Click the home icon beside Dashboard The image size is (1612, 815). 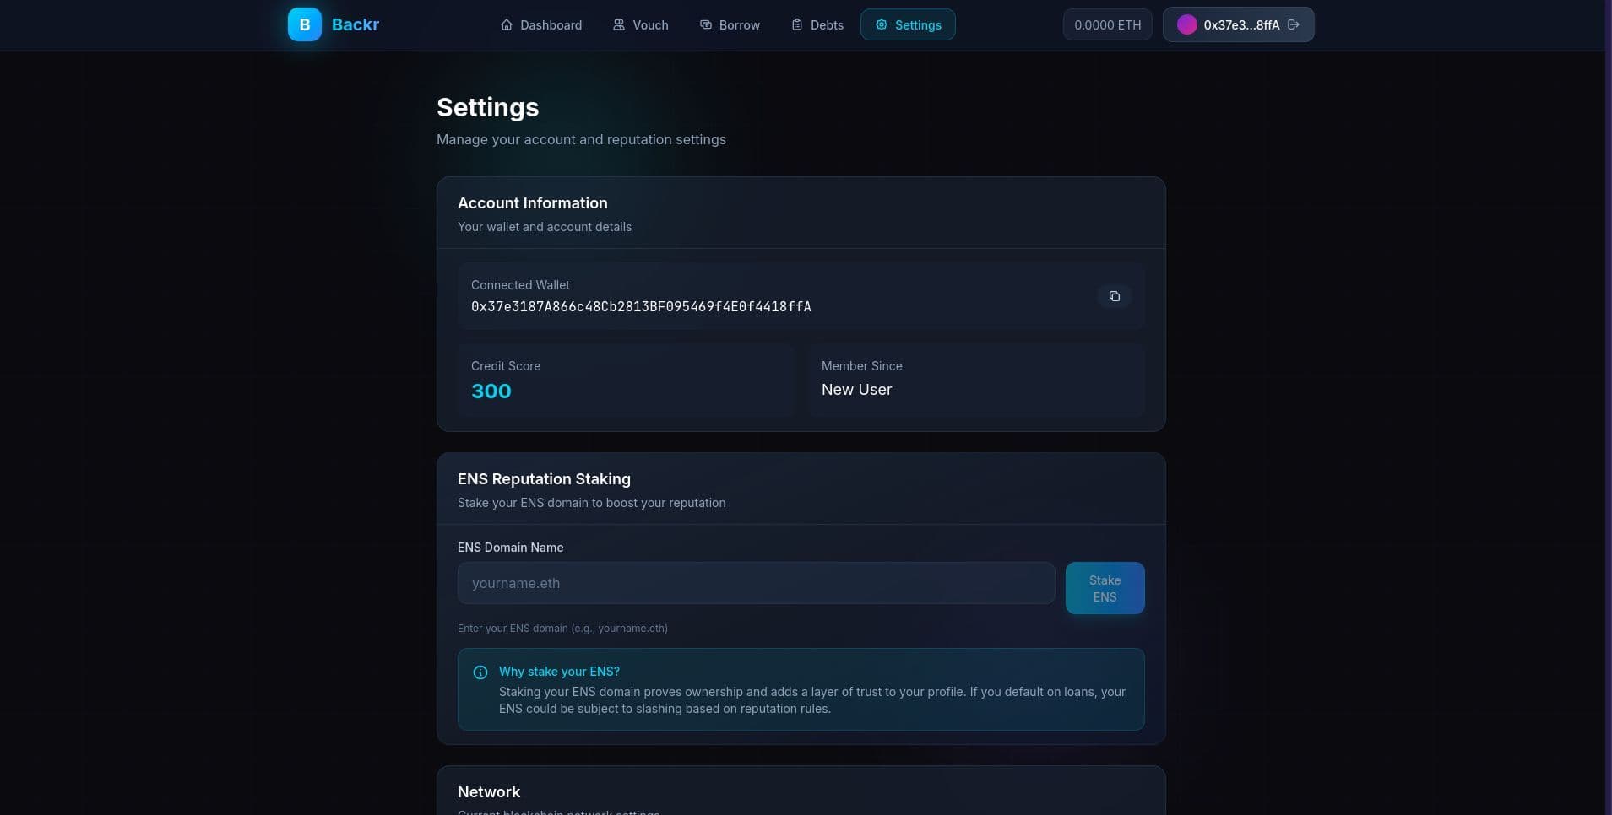coord(507,24)
